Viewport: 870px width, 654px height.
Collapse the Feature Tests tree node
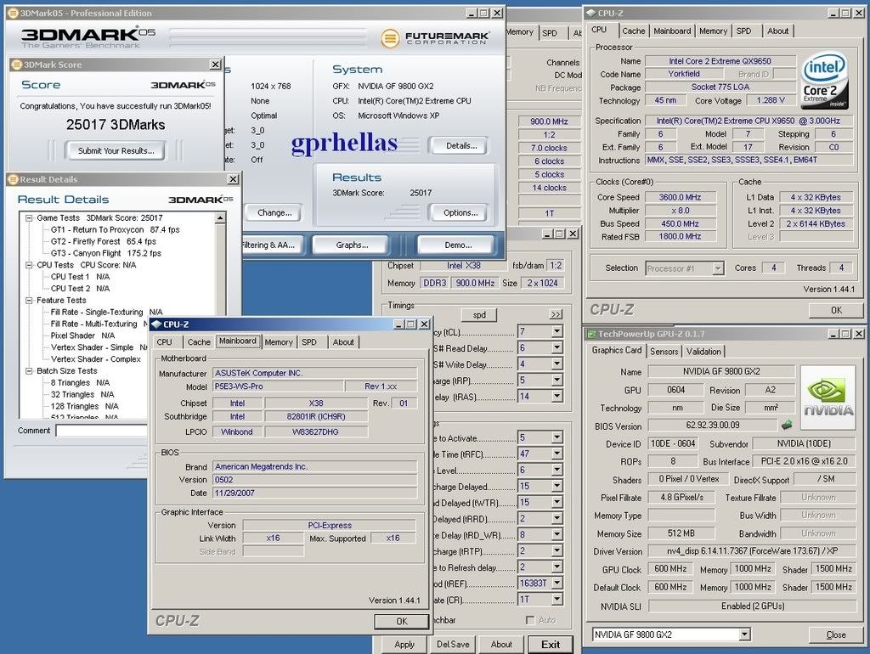pyautogui.click(x=29, y=300)
